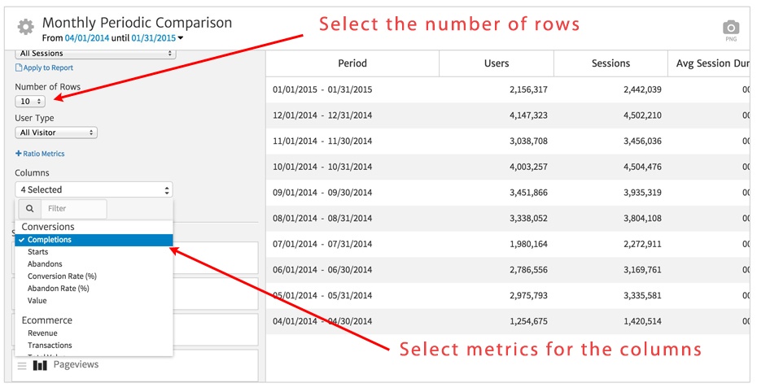Open the Columns 4 Selected dropdown
Screen dimensions: 757x387
click(x=94, y=190)
